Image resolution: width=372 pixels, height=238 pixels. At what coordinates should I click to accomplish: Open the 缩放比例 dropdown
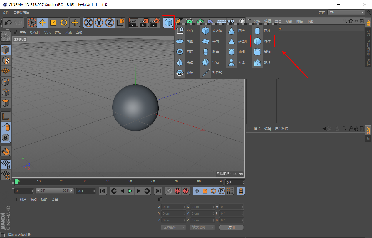(202, 227)
